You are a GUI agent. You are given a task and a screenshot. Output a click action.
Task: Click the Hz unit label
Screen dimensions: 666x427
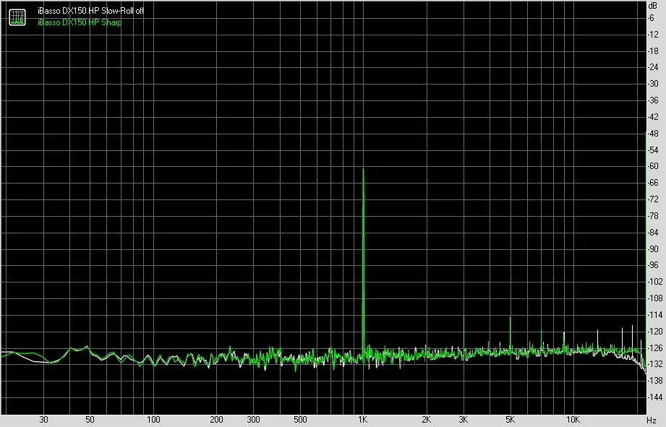tap(652, 420)
